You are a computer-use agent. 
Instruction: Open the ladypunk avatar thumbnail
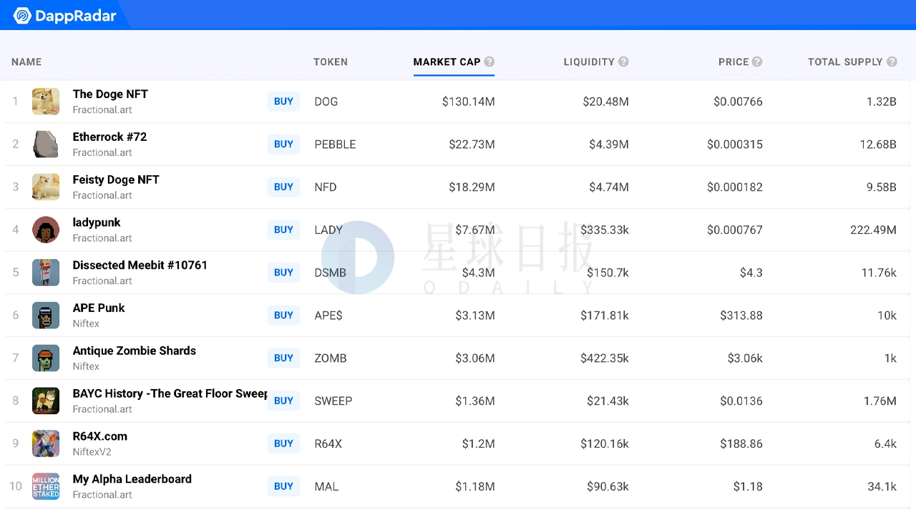[x=46, y=230]
